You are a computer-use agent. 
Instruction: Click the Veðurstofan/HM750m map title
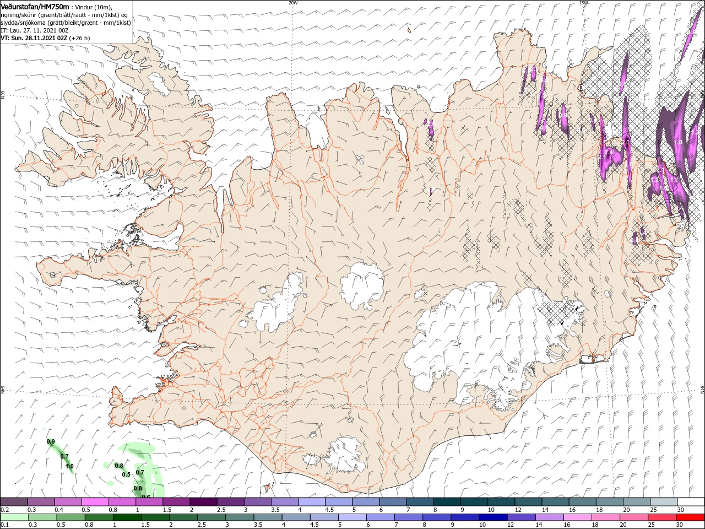(x=35, y=7)
